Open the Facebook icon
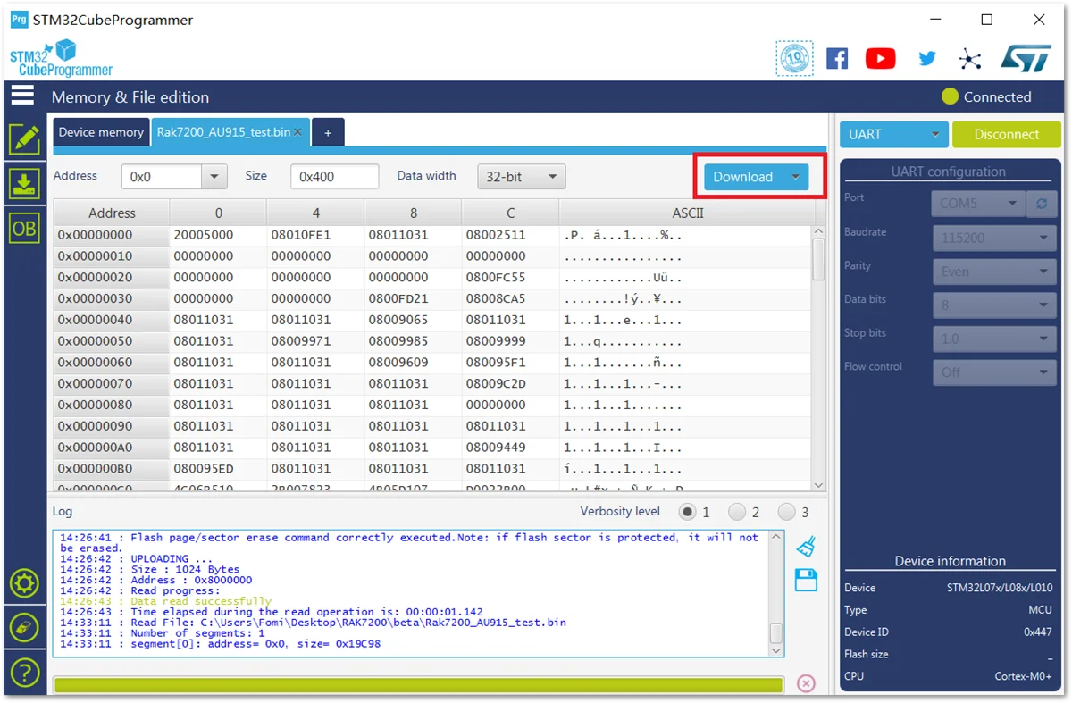The width and height of the screenshot is (1072, 703). [x=837, y=58]
